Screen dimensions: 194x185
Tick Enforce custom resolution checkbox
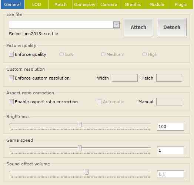coord(11,78)
